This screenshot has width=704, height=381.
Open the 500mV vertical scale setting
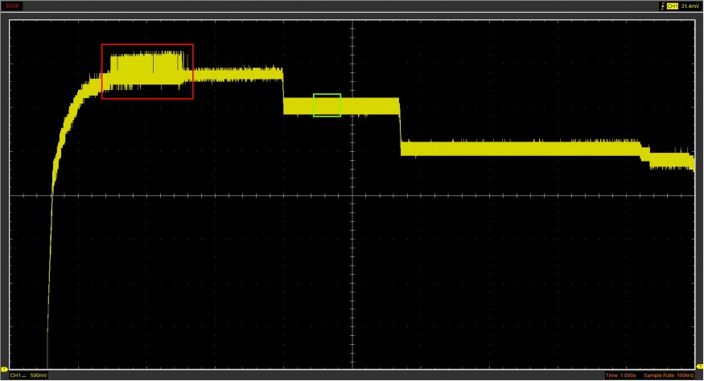[38, 375]
